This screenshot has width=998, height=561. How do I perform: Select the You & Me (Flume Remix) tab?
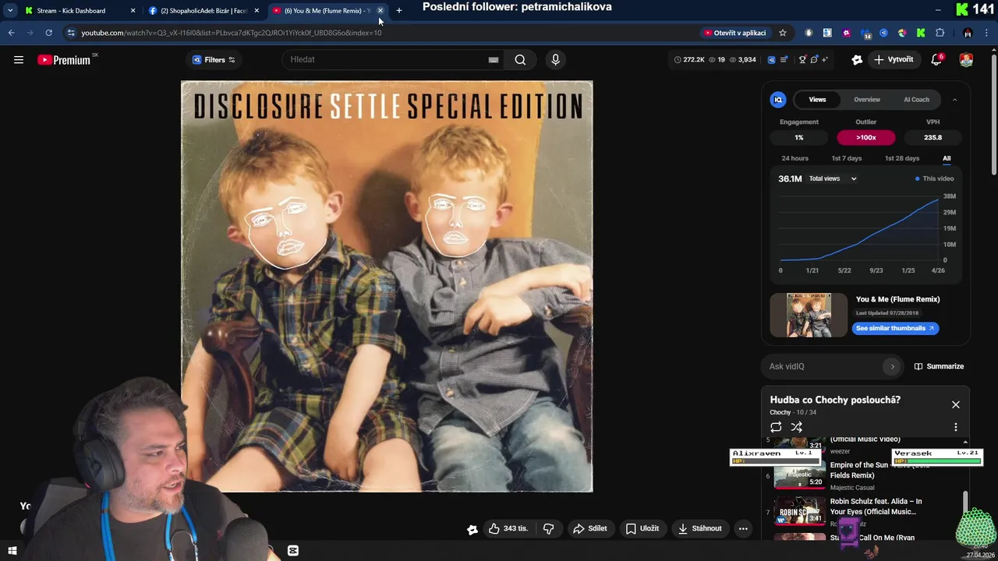pos(327,11)
